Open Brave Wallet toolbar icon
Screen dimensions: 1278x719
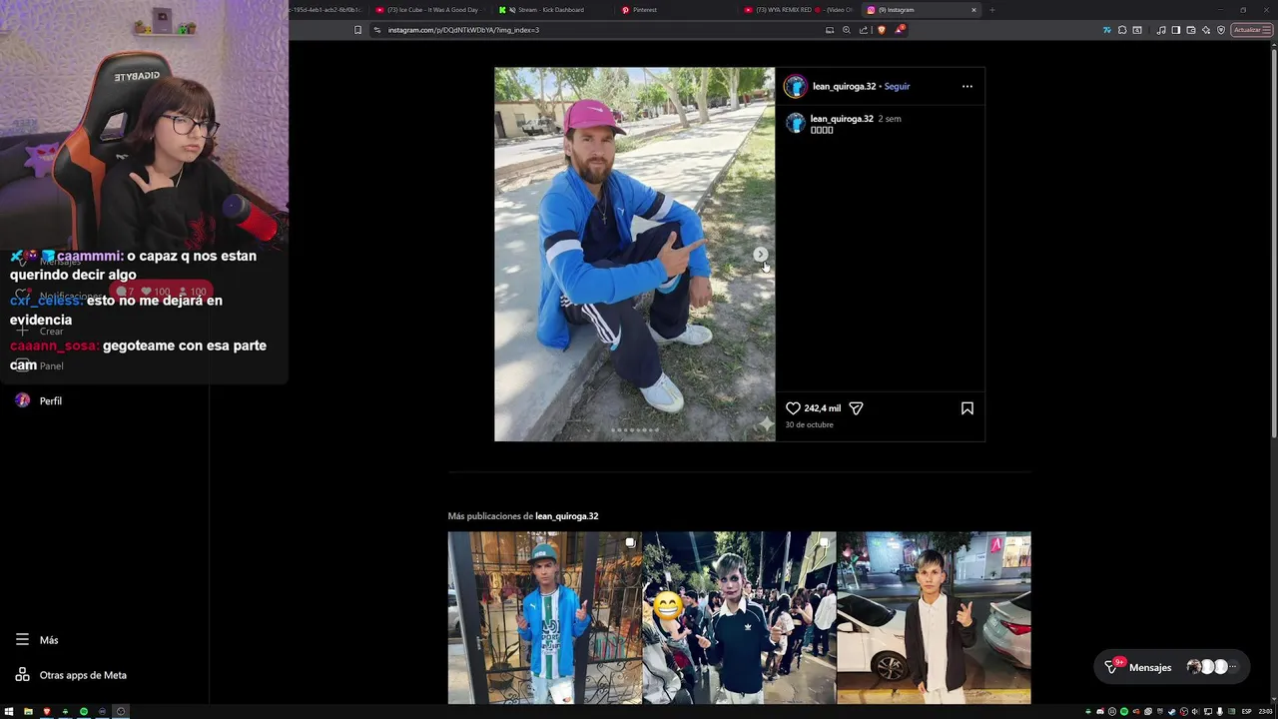[x=1191, y=30]
